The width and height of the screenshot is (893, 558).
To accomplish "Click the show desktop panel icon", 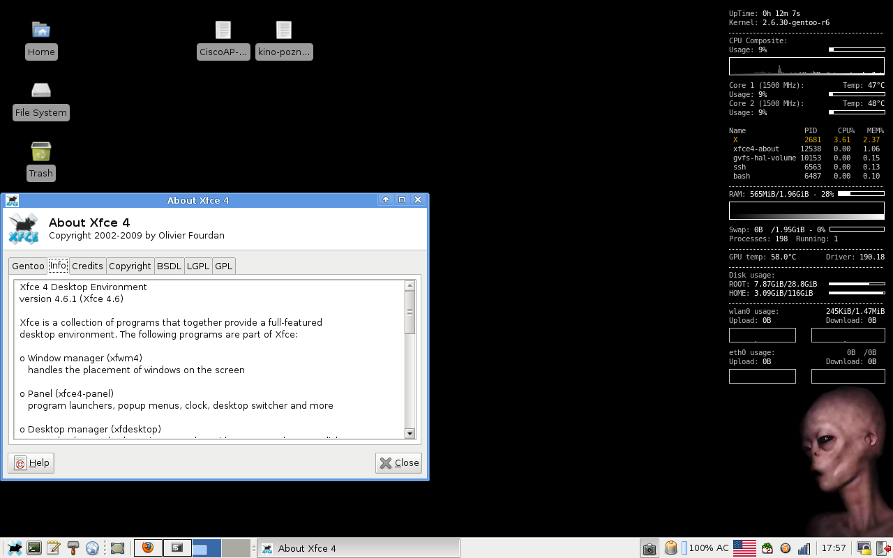I will (117, 548).
